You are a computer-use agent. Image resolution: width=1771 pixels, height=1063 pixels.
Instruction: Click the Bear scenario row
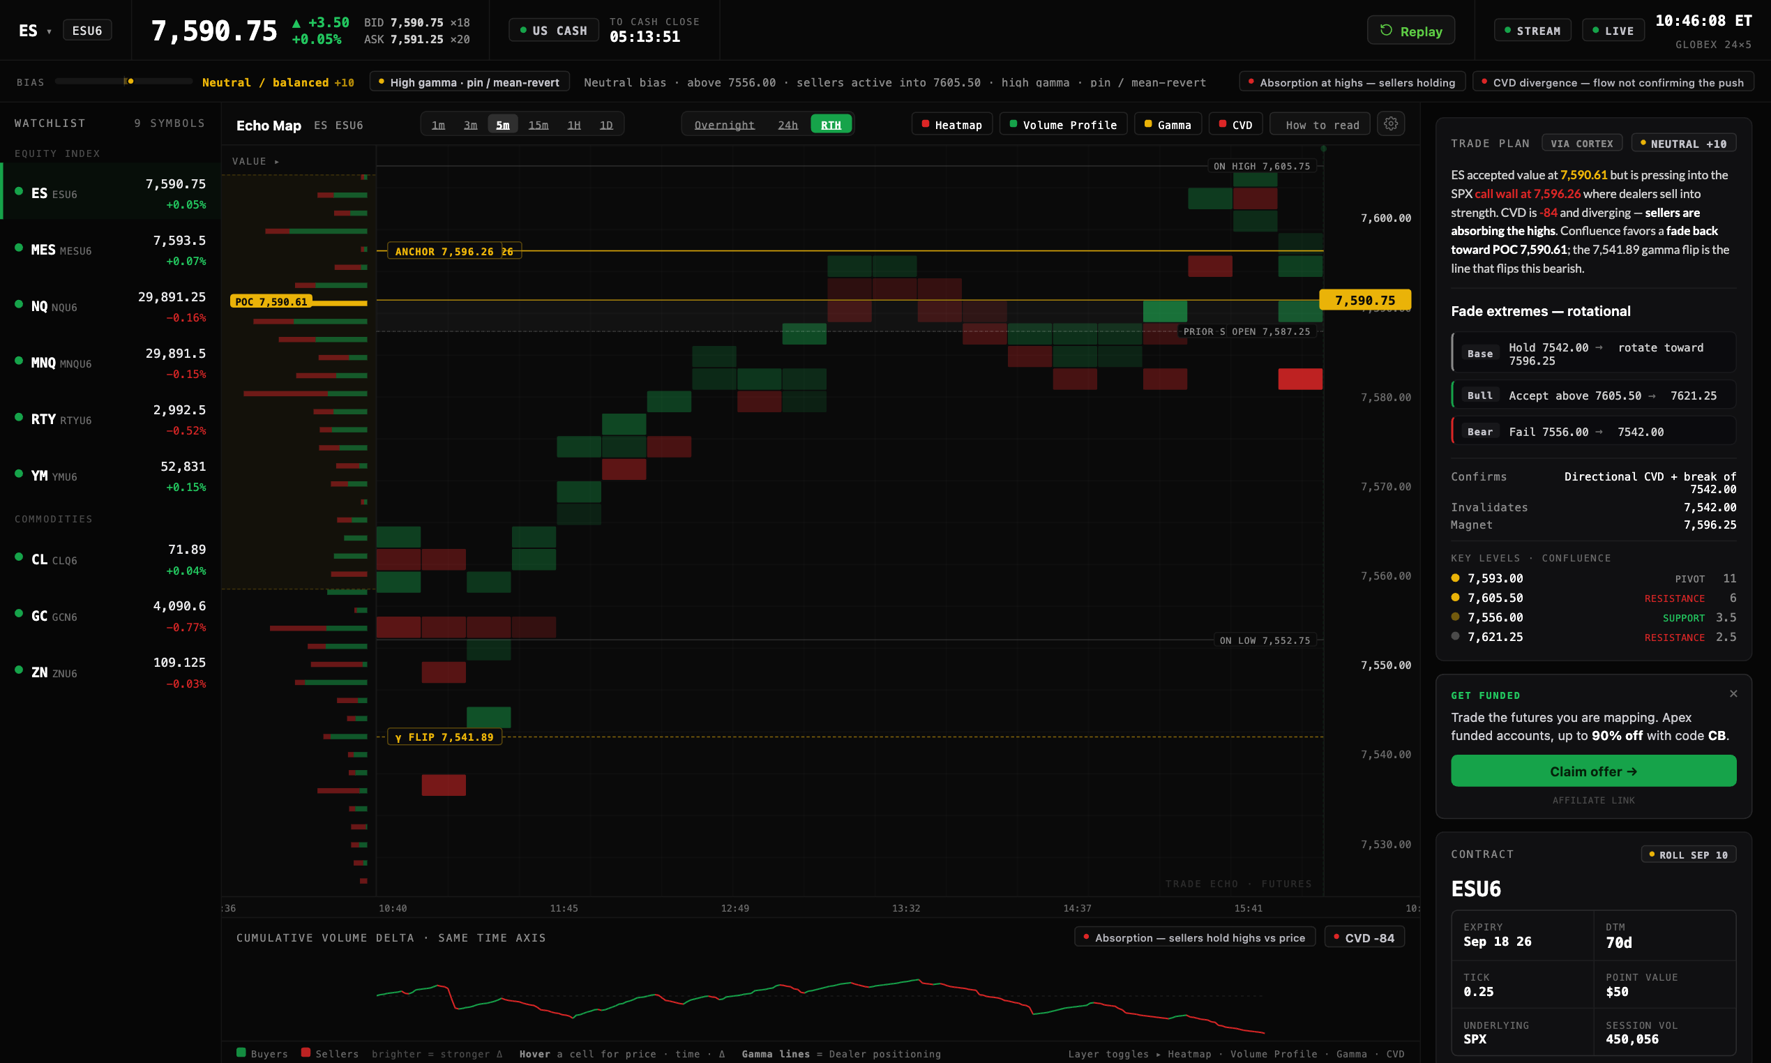point(1592,431)
